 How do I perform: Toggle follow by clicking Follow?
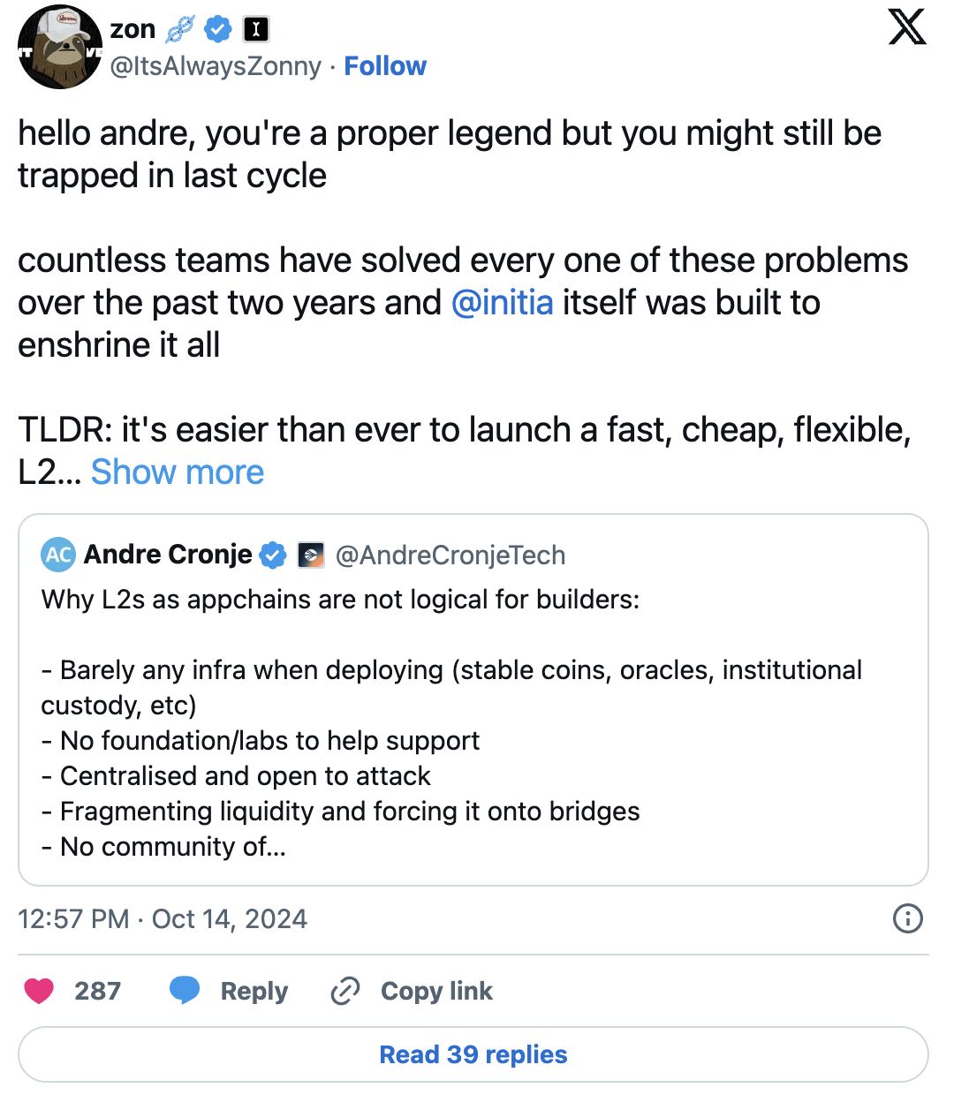(x=385, y=65)
